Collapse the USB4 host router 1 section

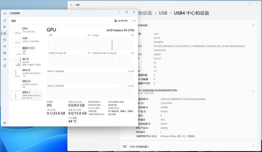(253, 25)
